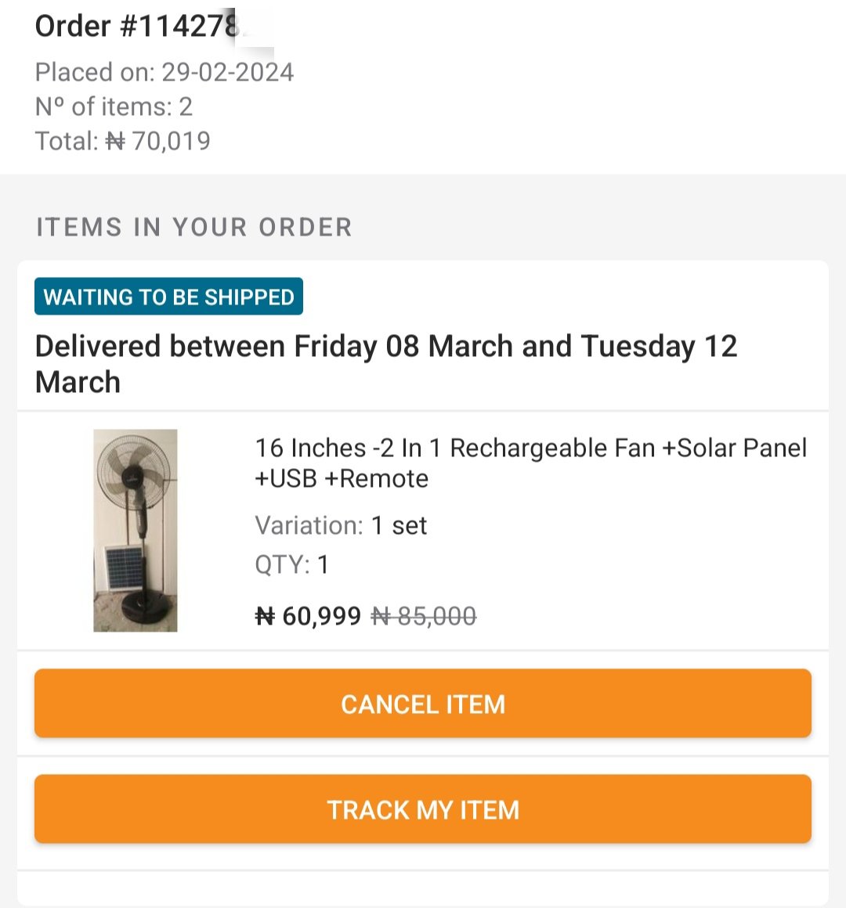This screenshot has width=846, height=908.
Task: Click the order Total ₦ 70,019 line
Action: click(123, 142)
